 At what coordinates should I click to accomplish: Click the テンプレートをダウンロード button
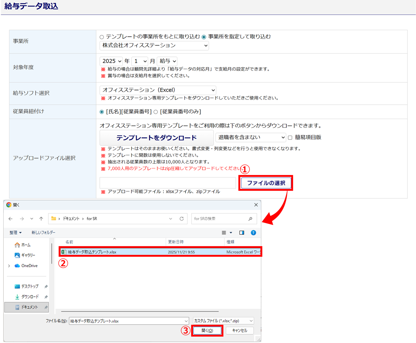pyautogui.click(x=156, y=138)
